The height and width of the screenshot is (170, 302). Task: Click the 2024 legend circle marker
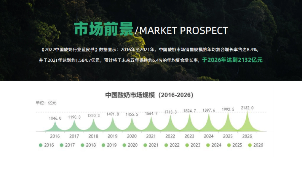[x=208, y=145]
